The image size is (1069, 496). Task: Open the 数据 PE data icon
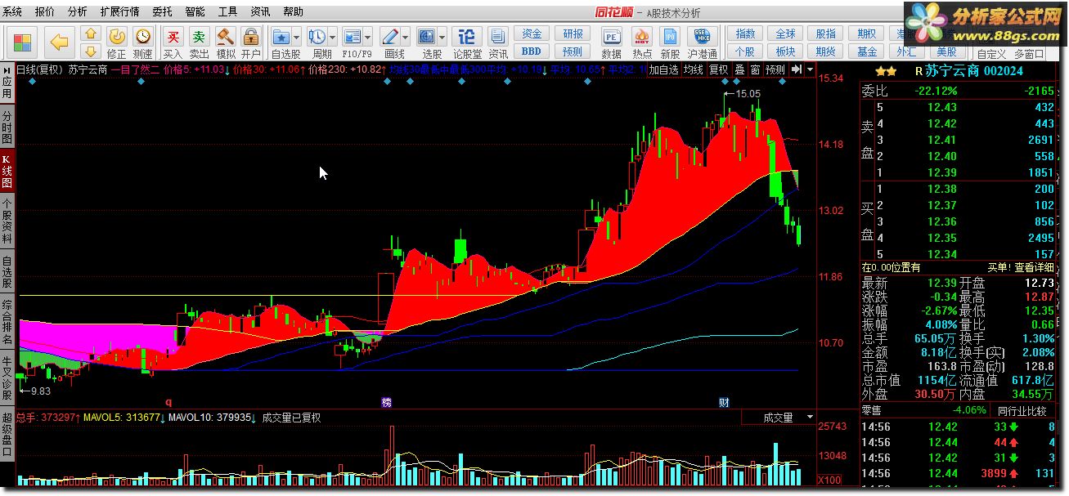pyautogui.click(x=611, y=37)
